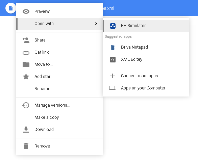The height and width of the screenshot is (163, 198).
Task: Select Add star menu item
Action: point(59,77)
